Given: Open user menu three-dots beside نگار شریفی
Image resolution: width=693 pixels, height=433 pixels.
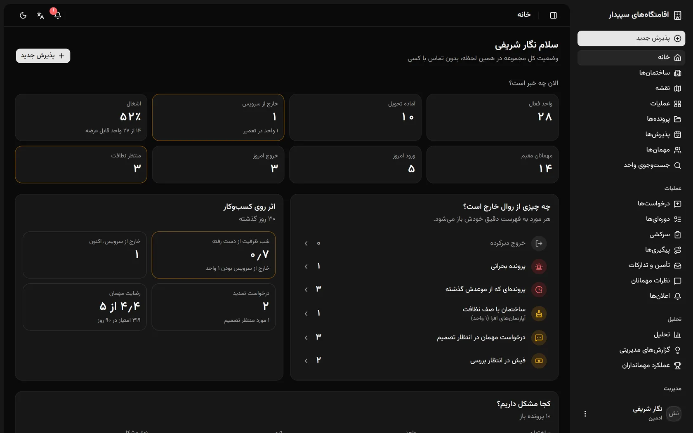Looking at the screenshot, I should tap(585, 414).
